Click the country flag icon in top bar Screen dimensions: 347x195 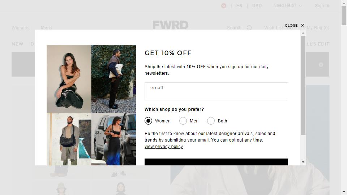(224, 6)
